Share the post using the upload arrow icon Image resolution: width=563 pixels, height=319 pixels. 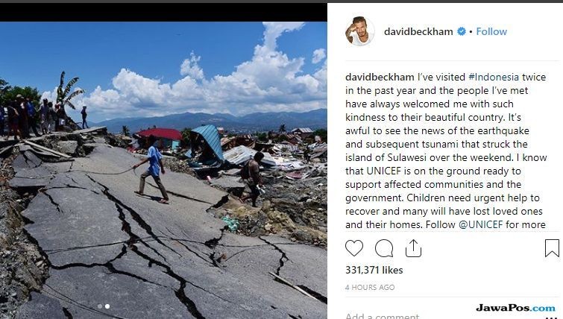[413, 248]
